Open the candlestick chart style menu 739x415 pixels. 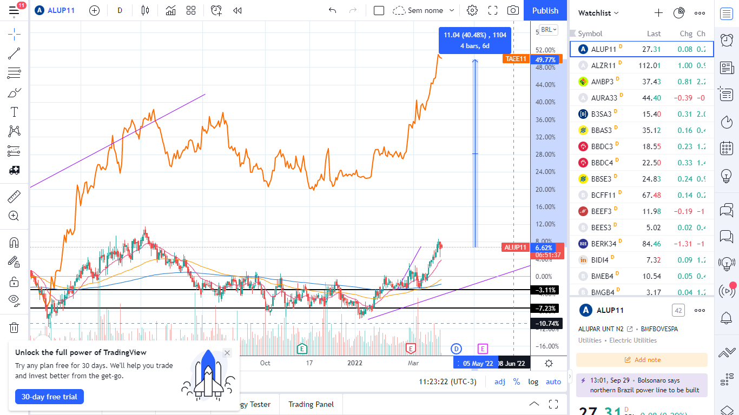pyautogui.click(x=144, y=10)
